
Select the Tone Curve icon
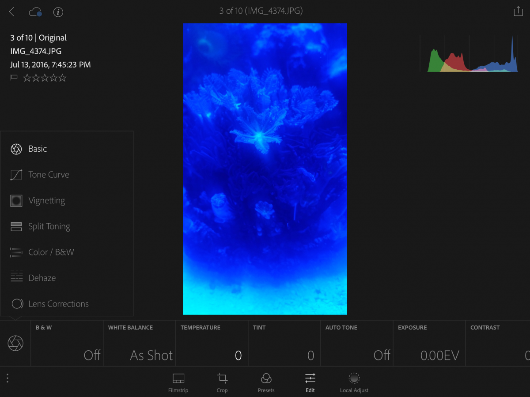click(16, 175)
